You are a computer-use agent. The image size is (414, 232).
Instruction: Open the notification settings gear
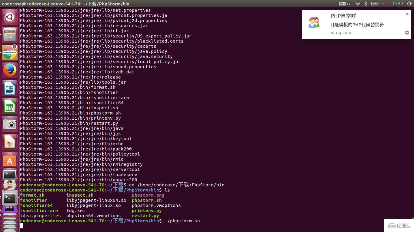[407, 33]
